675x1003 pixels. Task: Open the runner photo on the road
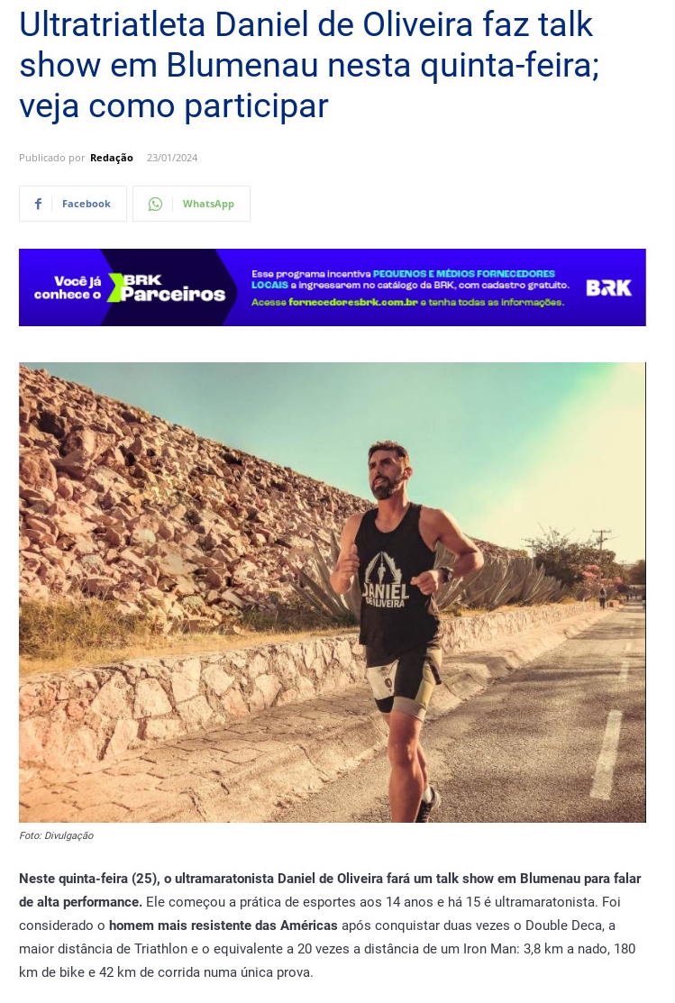pyautogui.click(x=332, y=592)
